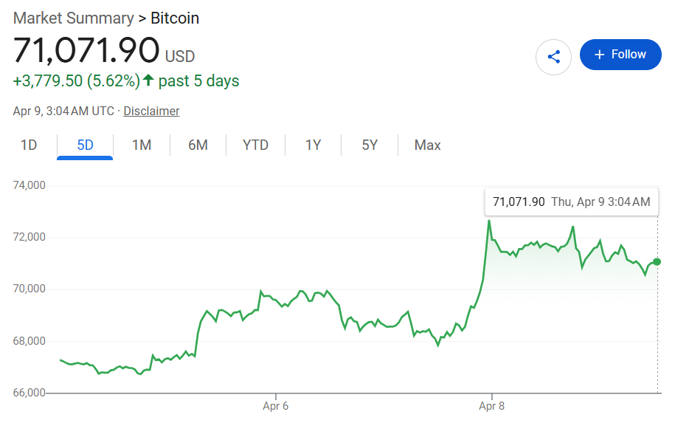This screenshot has height=423, width=675.
Task: Click the 71,071.90 price tooltip box
Action: (x=571, y=202)
